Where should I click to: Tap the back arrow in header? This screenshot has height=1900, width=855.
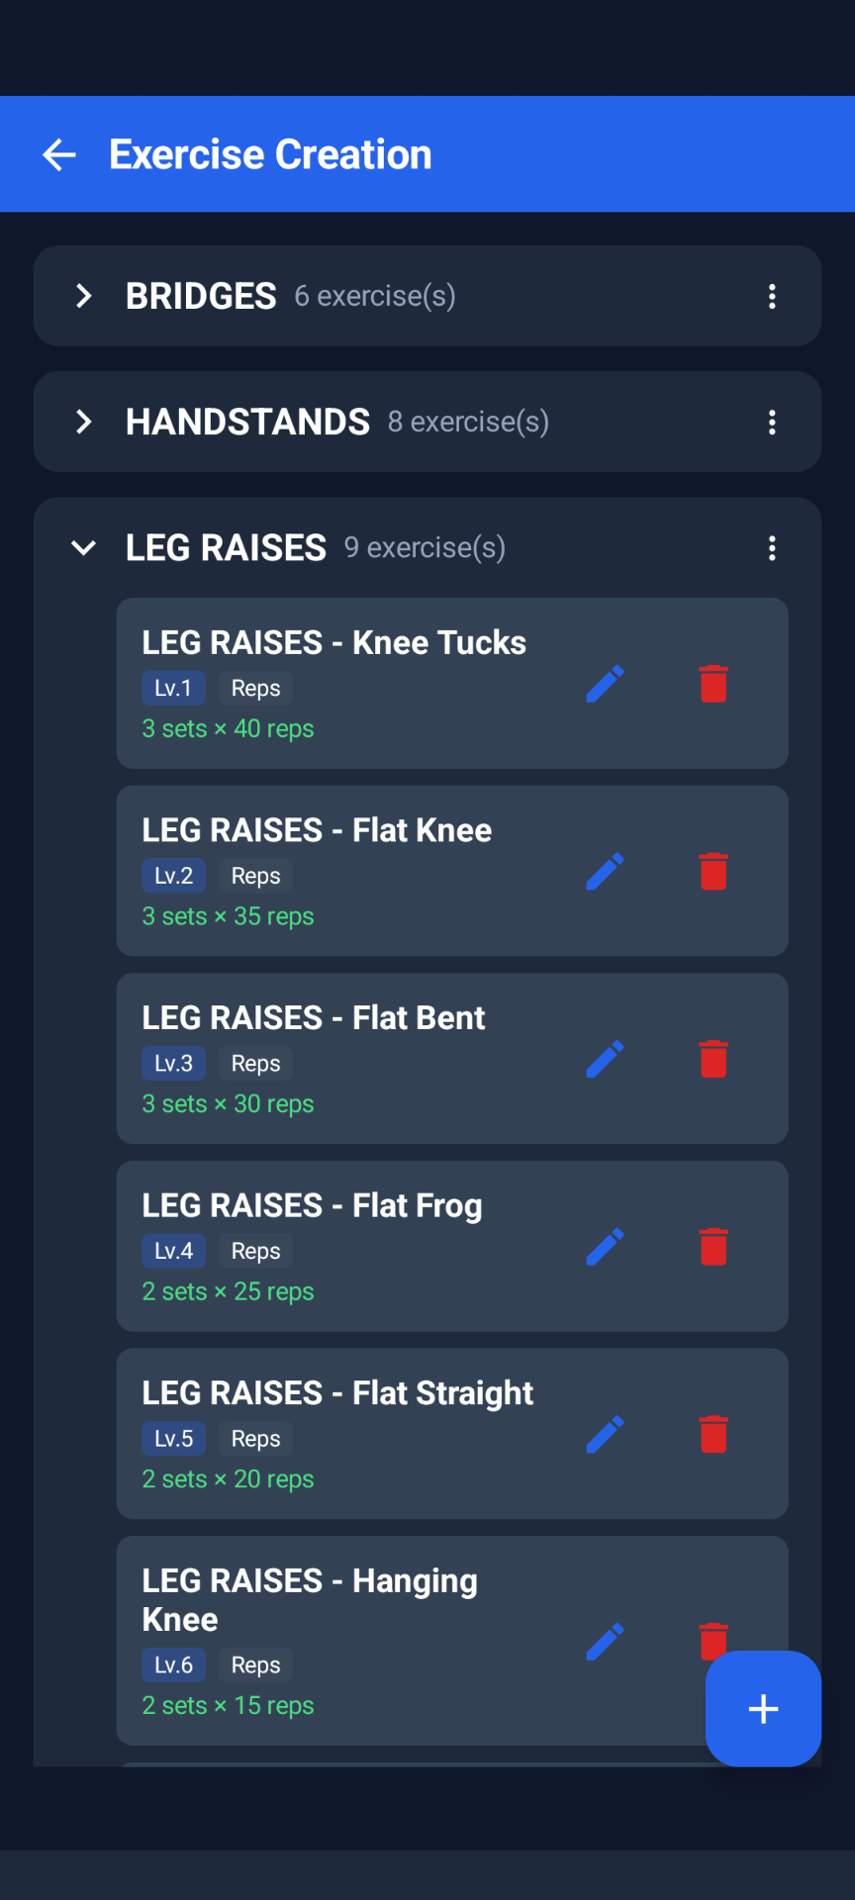[59, 154]
